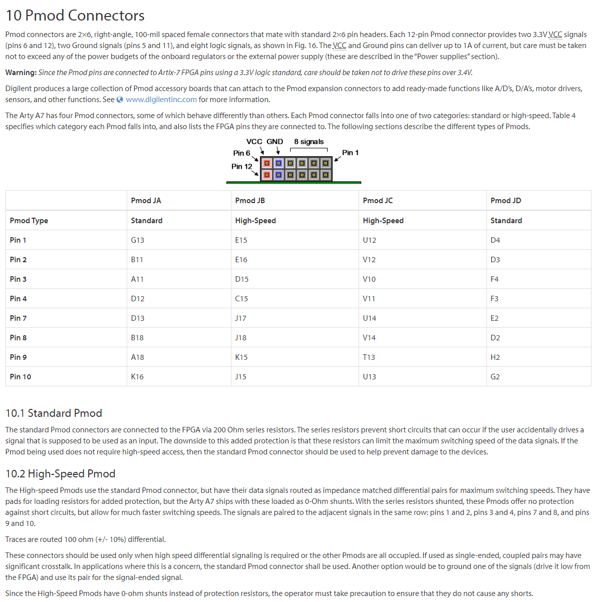Image resolution: width=595 pixels, height=602 pixels.
Task: Click the globe icon before digilentinc.com
Action: pos(120,100)
